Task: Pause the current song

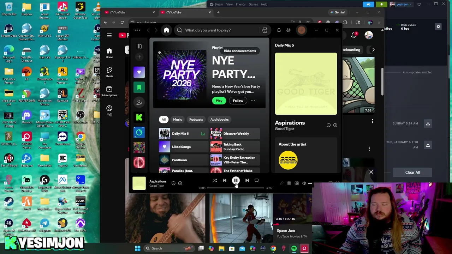Action: click(x=236, y=181)
